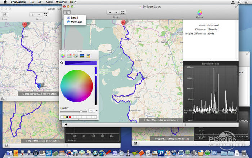The height and width of the screenshot is (158, 252).
Task: Open the Colors picker in D-Route1 toolbar
Action: tap(199, 13)
